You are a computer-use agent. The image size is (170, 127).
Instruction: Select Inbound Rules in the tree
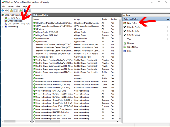click(x=14, y=18)
